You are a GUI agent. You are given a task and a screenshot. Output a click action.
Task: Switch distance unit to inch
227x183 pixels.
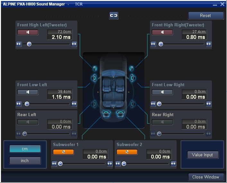tap(25, 161)
